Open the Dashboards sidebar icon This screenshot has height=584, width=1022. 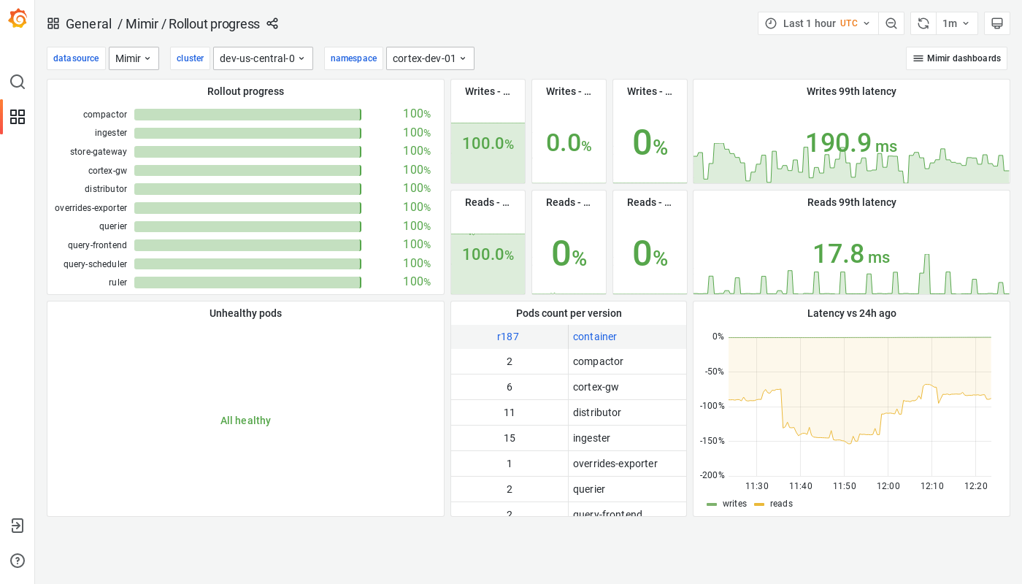(18, 117)
